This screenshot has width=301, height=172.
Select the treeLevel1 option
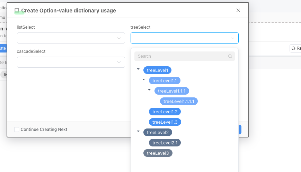[x=157, y=70]
